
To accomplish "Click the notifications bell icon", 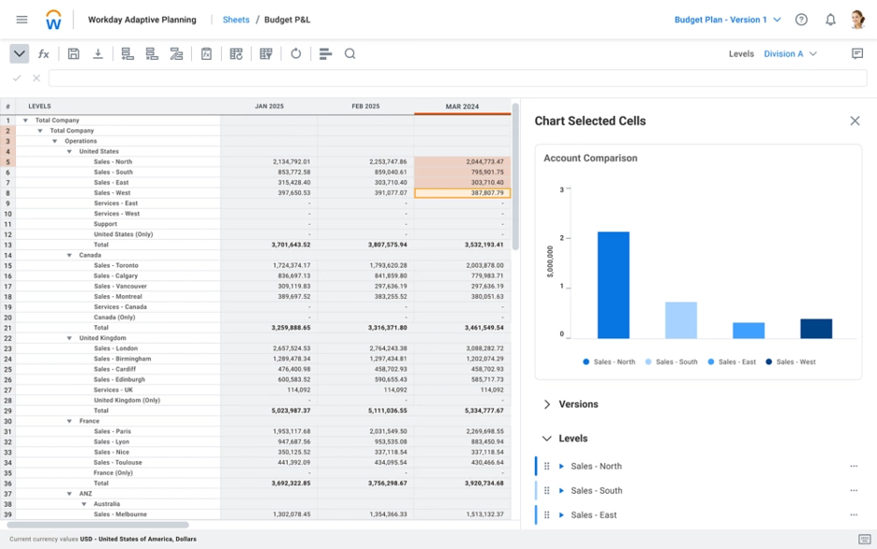I will pyautogui.click(x=828, y=20).
